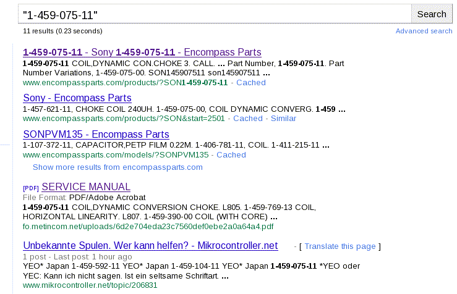Open the Sony - Encompass Parts result
The height and width of the screenshot is (294, 457).
click(77, 98)
